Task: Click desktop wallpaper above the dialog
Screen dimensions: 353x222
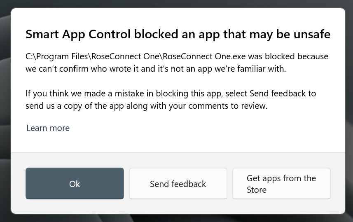Action: tap(177, 3)
